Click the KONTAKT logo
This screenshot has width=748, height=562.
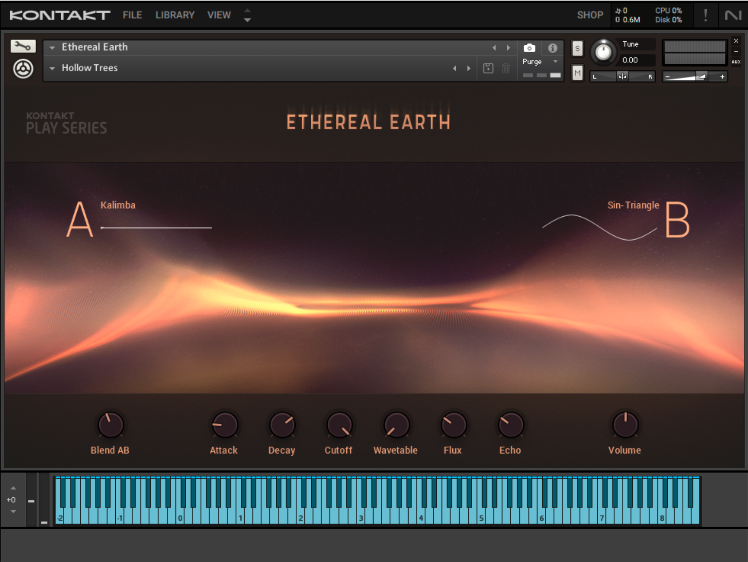tap(58, 15)
